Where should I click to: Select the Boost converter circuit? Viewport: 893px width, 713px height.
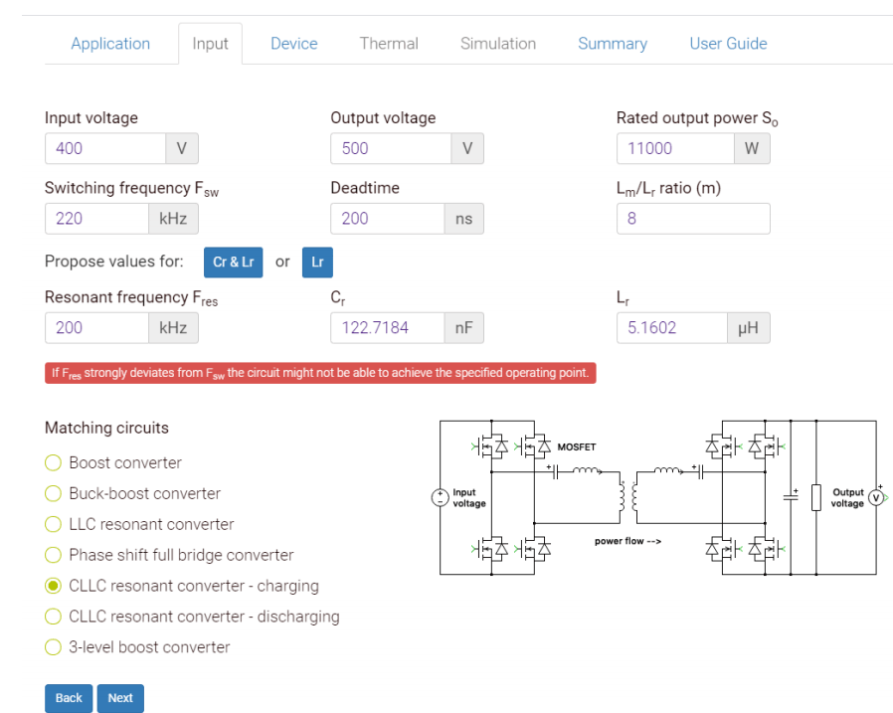tap(53, 462)
